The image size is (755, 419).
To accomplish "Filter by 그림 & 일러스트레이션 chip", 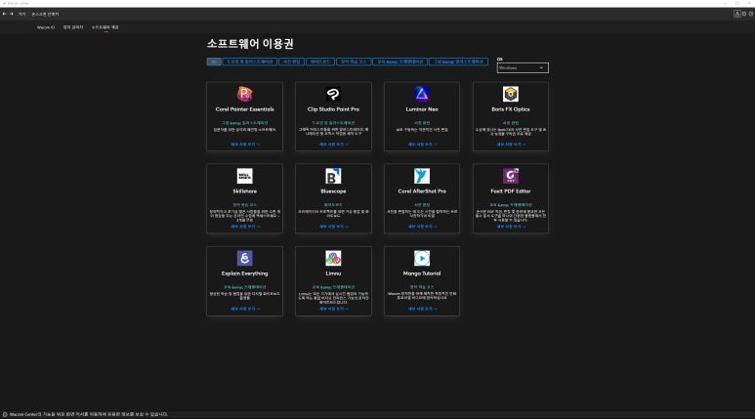I will click(x=458, y=62).
